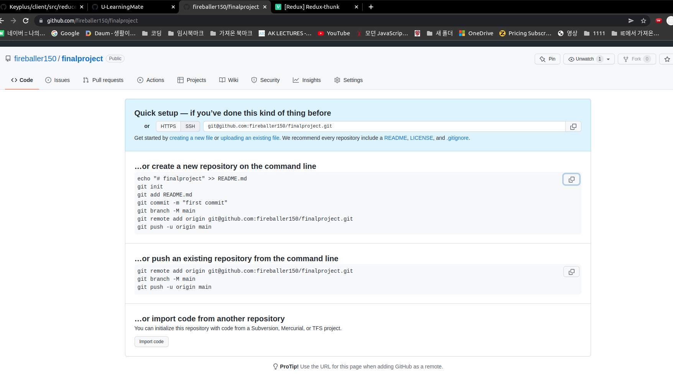Open the AK LECTURES bookmark
Image resolution: width=673 pixels, height=383 pixels.
(x=285, y=33)
